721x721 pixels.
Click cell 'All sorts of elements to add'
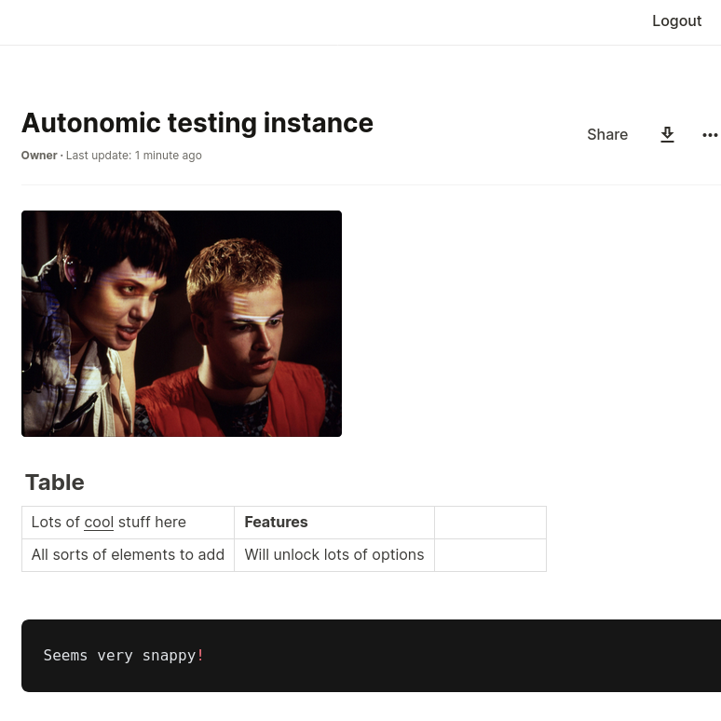[128, 555]
